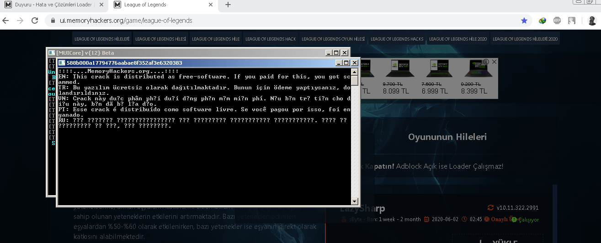Screen dimensions: 601x243
Task: Open LEAGUE OF LEGENDS HİLE 2020 tag
Action: point(458,39)
